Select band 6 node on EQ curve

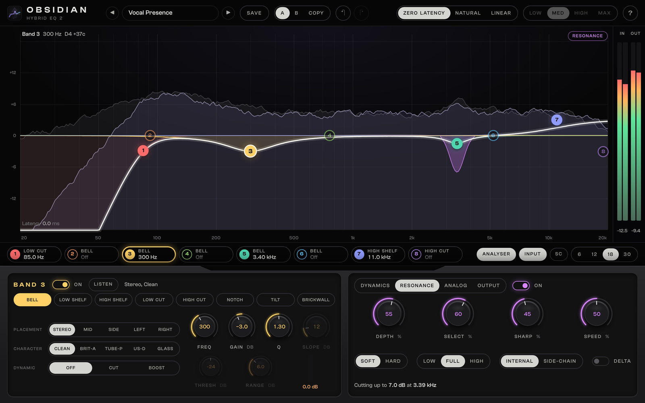click(493, 135)
